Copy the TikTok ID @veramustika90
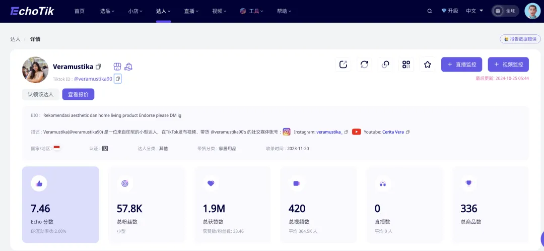 [118, 79]
